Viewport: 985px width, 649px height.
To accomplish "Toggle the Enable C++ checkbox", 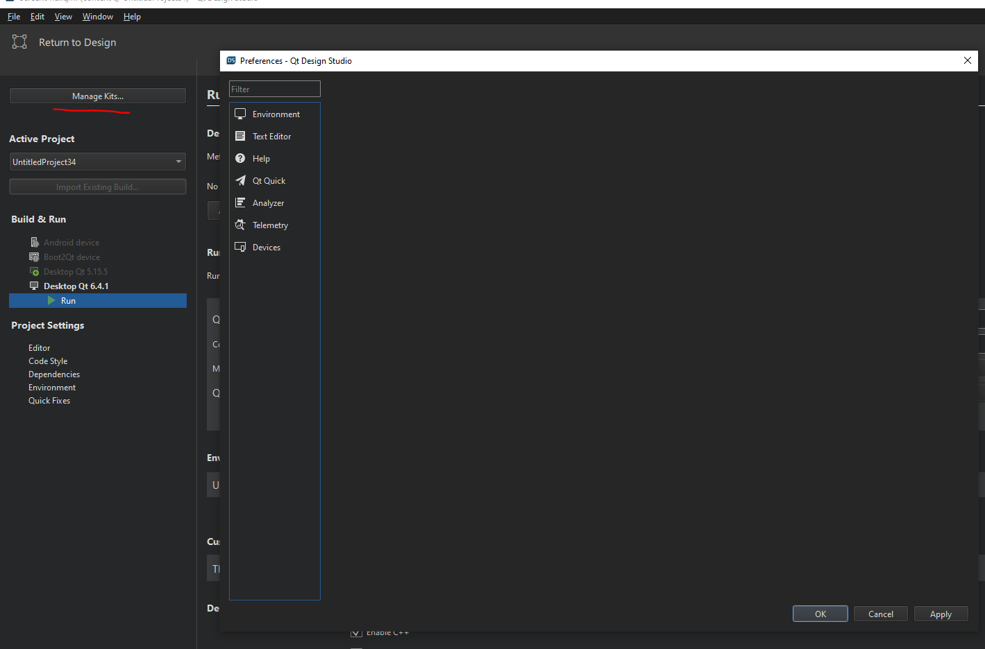I will tap(356, 633).
